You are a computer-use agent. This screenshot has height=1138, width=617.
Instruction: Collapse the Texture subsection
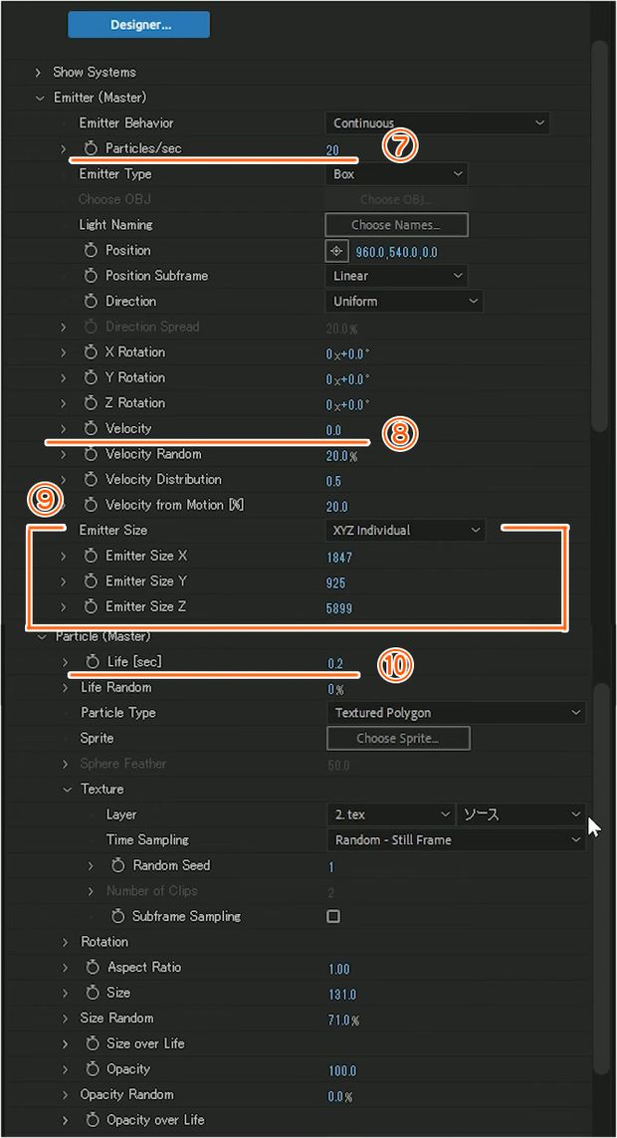pos(68,789)
